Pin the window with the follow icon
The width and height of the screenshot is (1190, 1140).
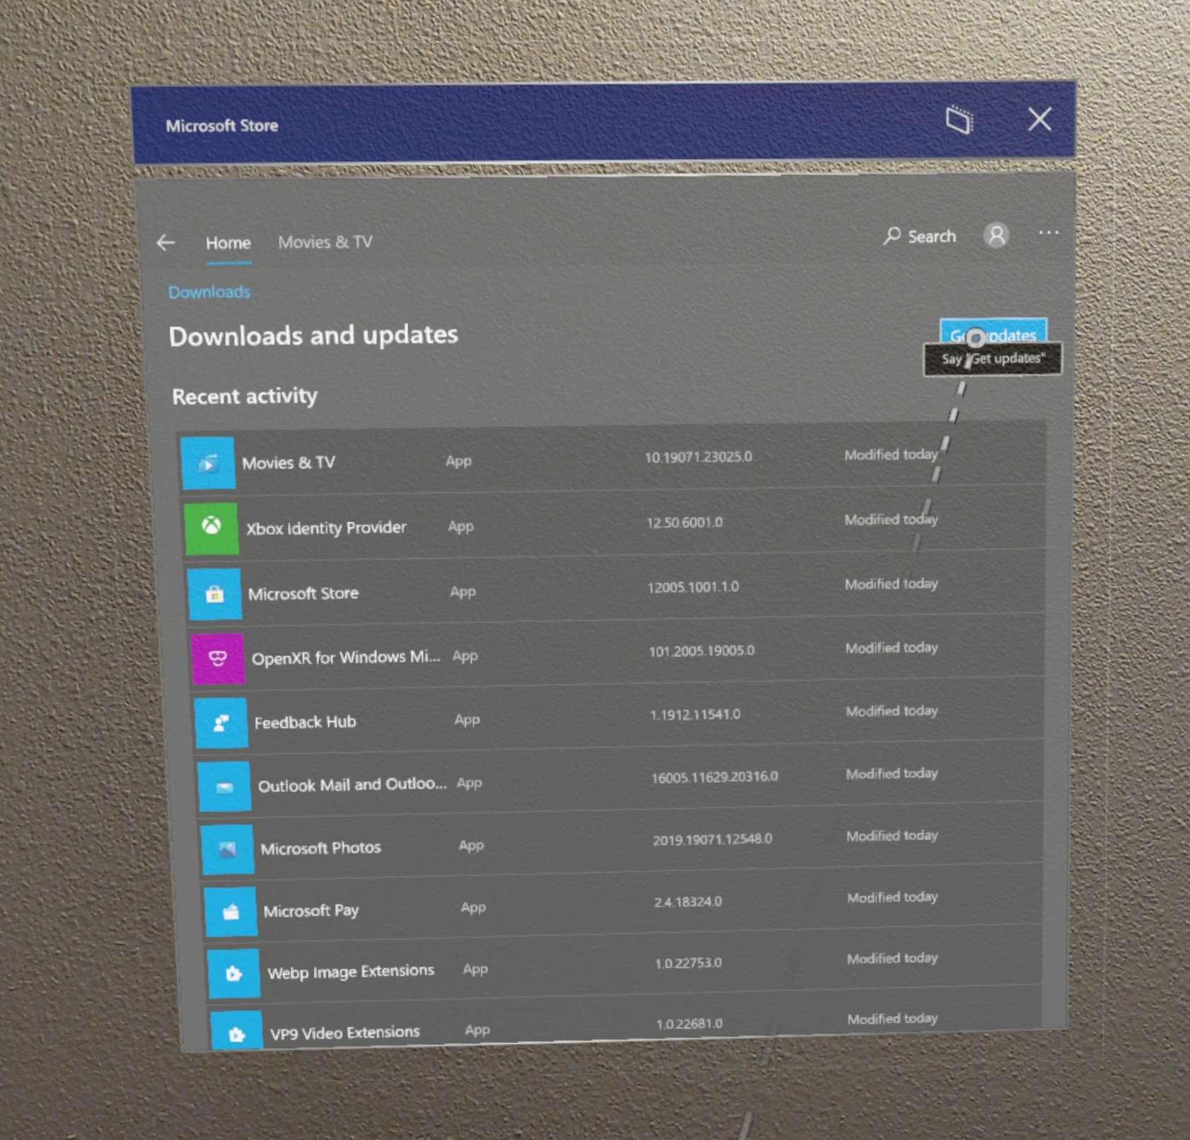coord(959,121)
